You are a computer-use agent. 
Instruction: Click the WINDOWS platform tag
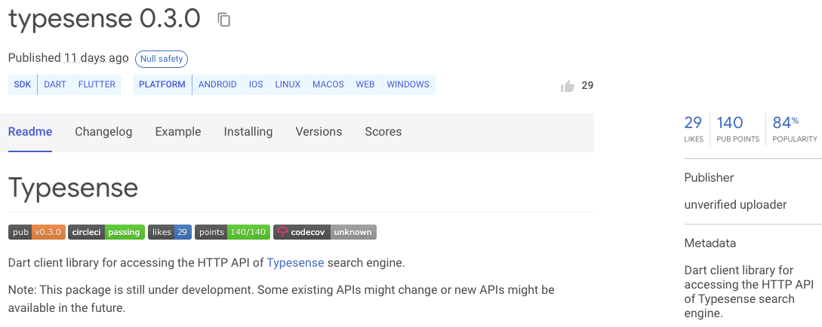coord(408,84)
